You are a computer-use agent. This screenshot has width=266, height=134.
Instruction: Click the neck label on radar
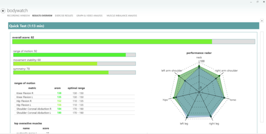(x=199, y=57)
